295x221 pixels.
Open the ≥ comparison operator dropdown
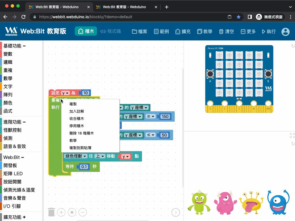(x=151, y=117)
